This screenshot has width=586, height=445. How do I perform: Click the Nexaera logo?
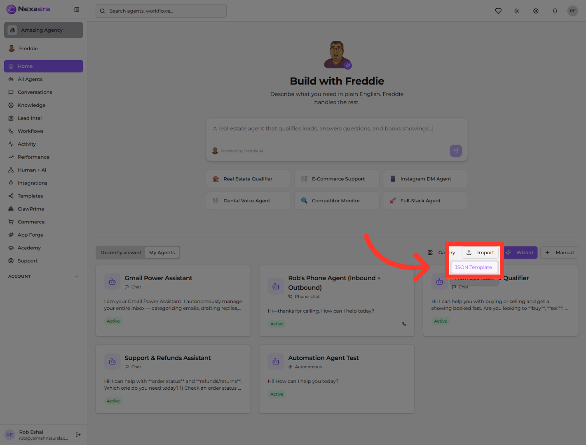pyautogui.click(x=28, y=9)
